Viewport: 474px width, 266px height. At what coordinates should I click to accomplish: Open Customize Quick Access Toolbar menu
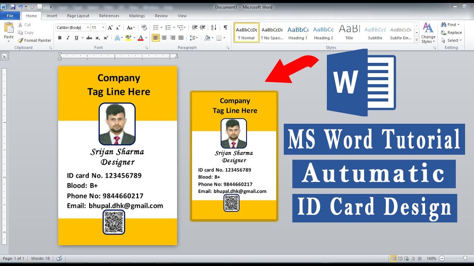coord(51,7)
